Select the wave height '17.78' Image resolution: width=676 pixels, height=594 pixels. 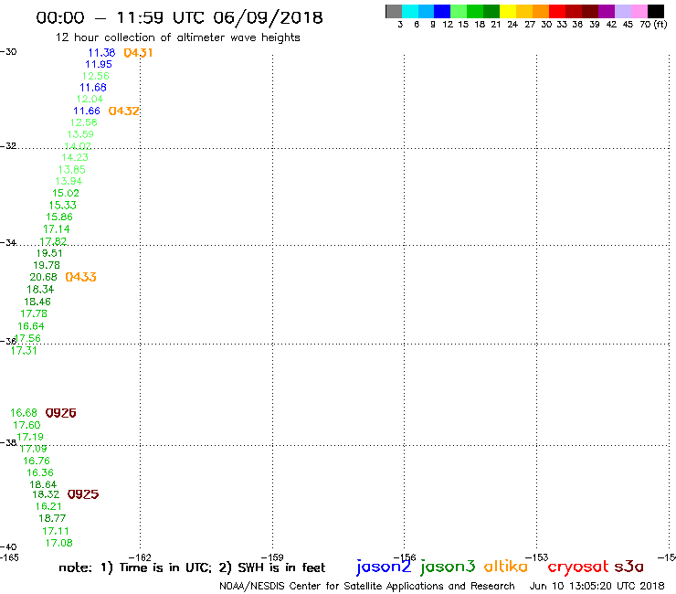pos(34,313)
